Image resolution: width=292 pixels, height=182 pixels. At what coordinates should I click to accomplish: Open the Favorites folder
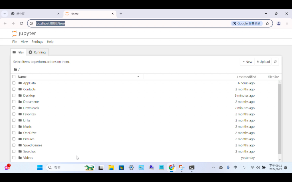point(29,114)
